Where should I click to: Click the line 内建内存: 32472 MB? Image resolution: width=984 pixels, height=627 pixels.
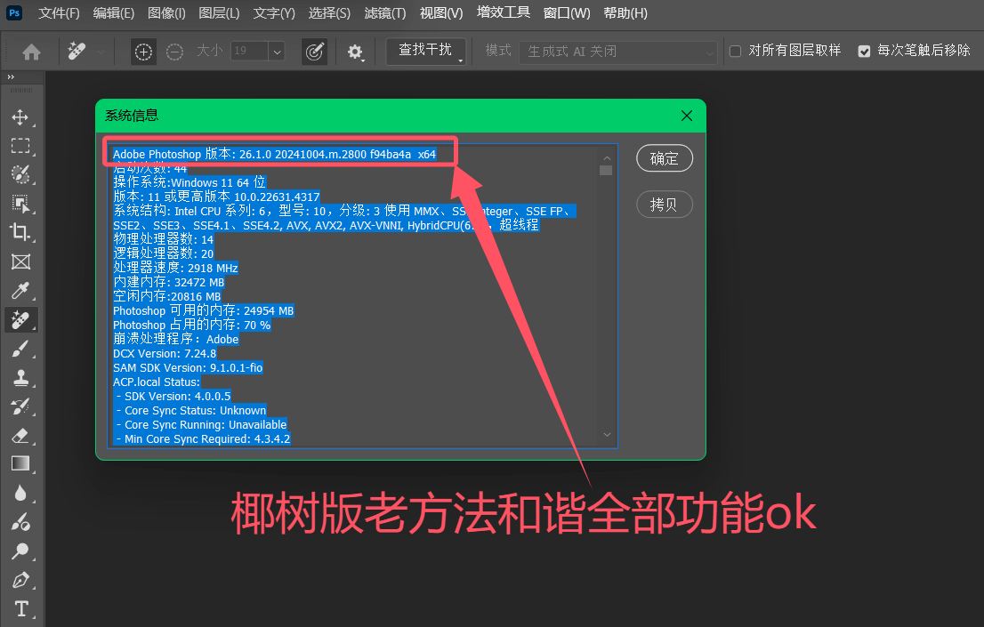[169, 283]
